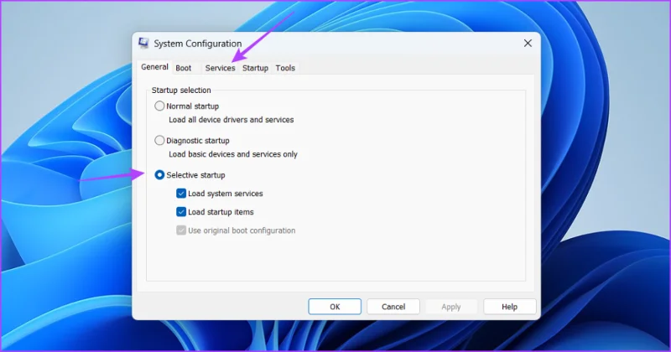Click the Apply button
This screenshot has width=671, height=352.
[x=451, y=307]
